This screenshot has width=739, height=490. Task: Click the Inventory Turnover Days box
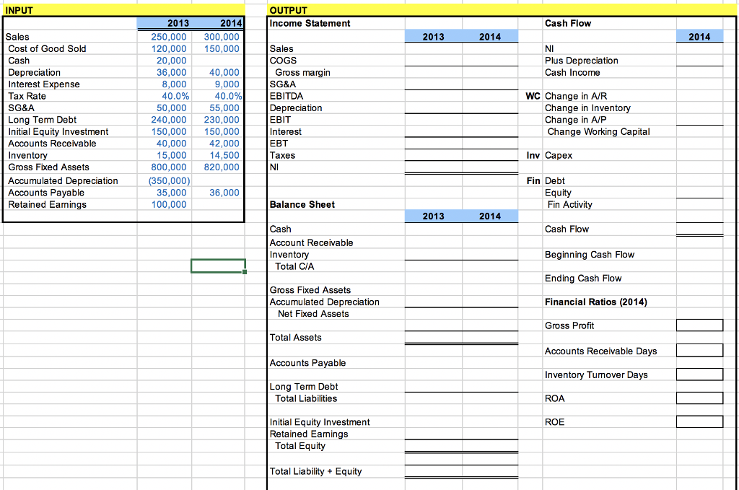point(699,374)
